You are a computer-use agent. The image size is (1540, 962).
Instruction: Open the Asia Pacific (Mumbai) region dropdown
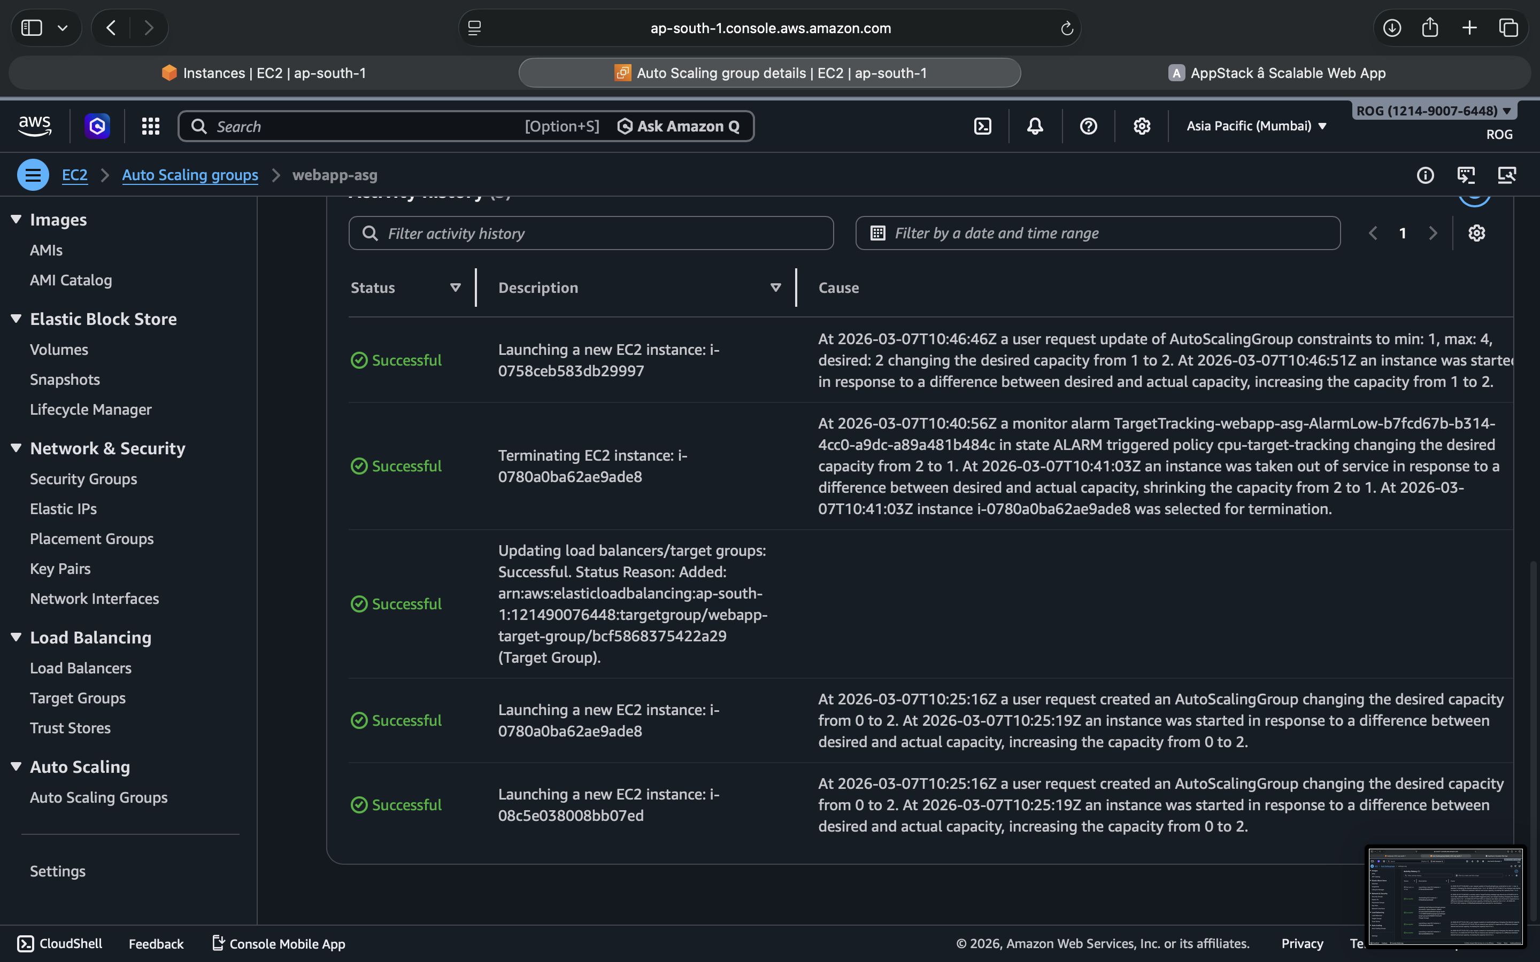tap(1256, 126)
